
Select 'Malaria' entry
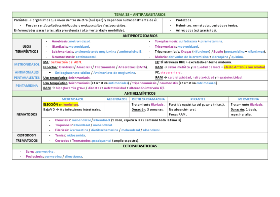161,57
